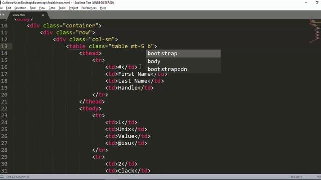Open the Preferences menu
Screen dimensions: 321x180
89,8
